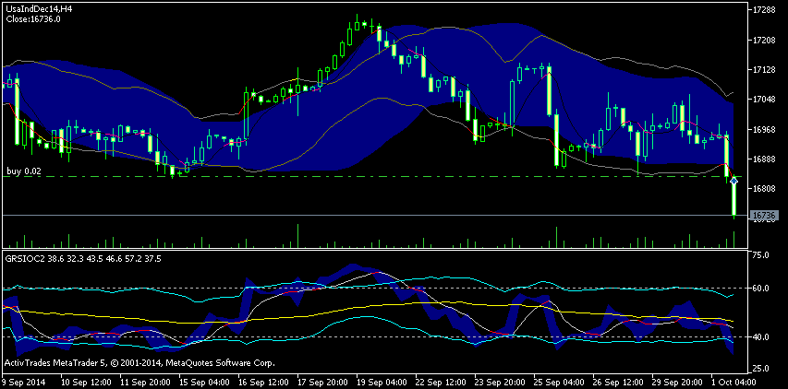Click the '9 Sep 2014' time label
The height and width of the screenshot is (389, 788).
tap(24, 382)
